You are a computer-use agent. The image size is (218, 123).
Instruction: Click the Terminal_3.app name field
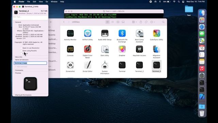(x=30, y=63)
